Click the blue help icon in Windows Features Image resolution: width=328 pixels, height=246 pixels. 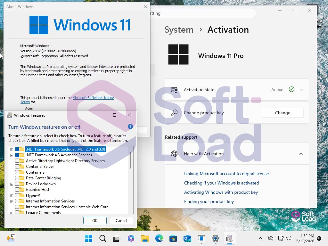pyautogui.click(x=130, y=127)
